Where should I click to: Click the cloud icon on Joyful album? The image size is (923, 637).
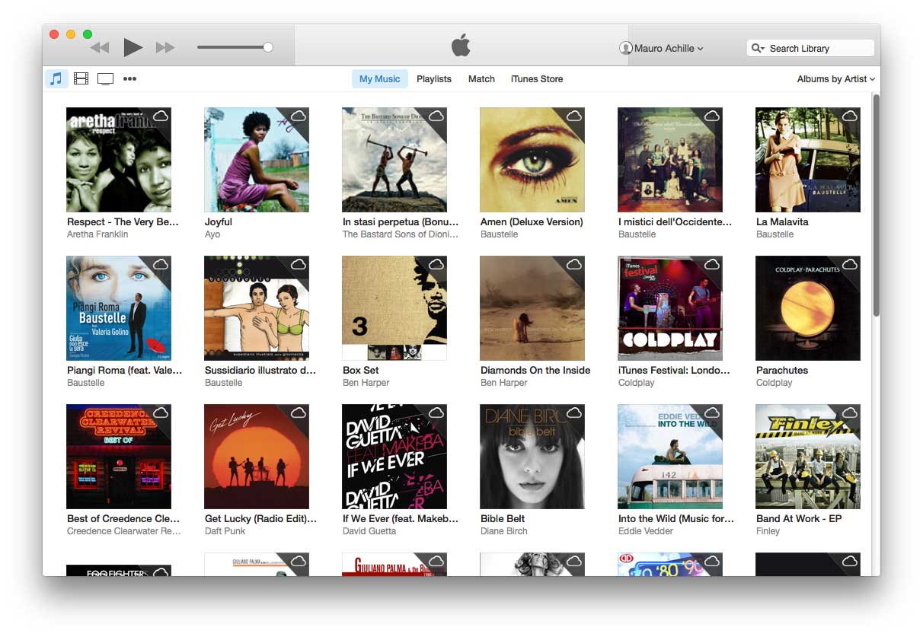pyautogui.click(x=299, y=116)
